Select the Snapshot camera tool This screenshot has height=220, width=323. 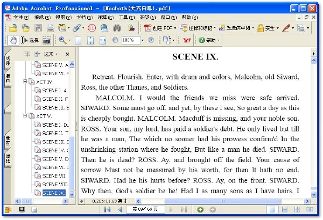pyautogui.click(x=46, y=40)
